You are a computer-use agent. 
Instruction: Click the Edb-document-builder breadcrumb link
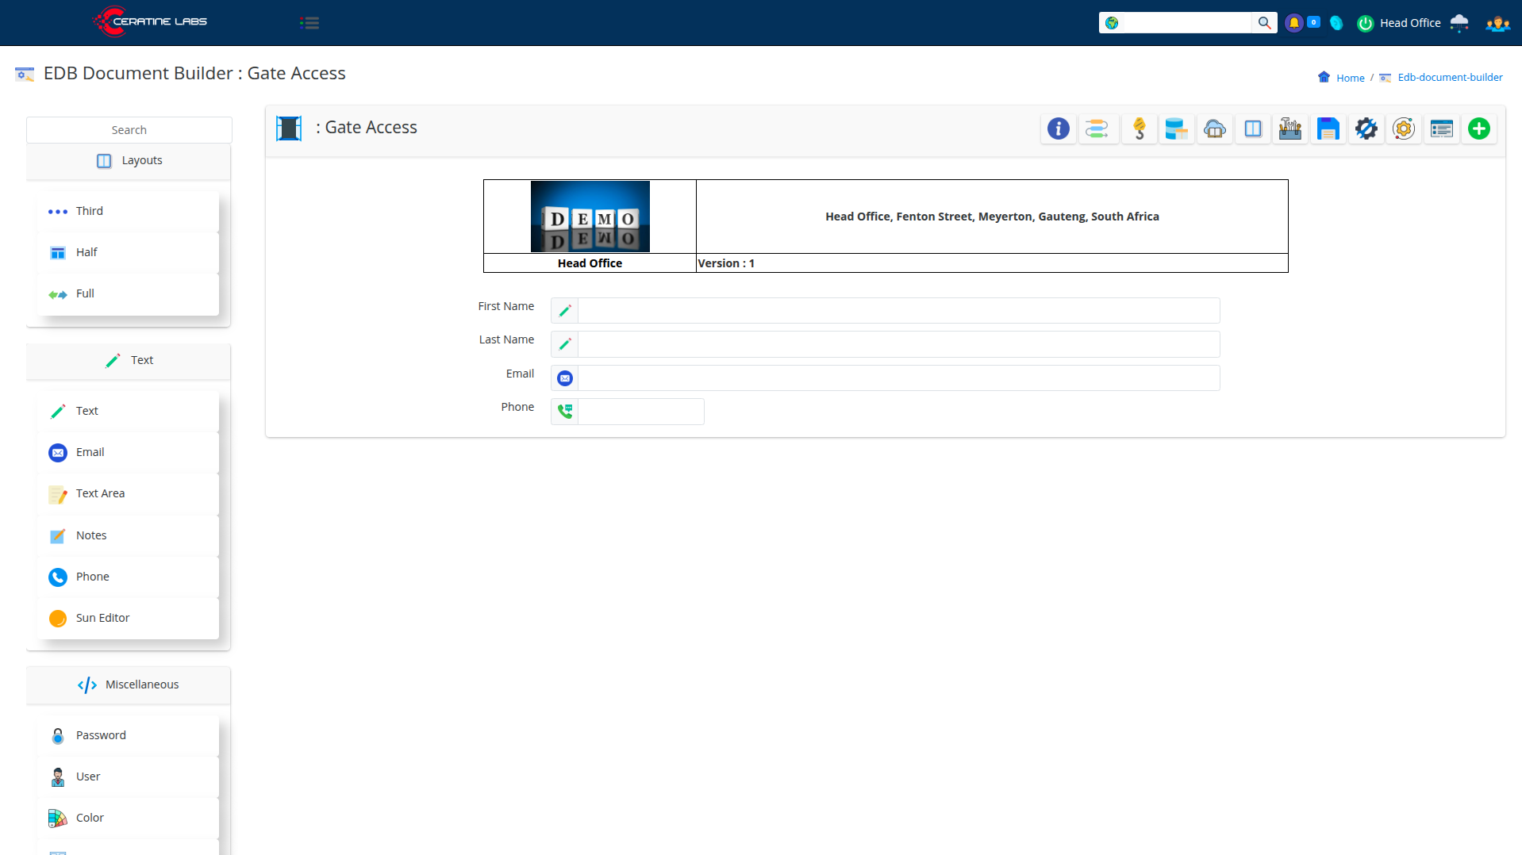coord(1449,78)
